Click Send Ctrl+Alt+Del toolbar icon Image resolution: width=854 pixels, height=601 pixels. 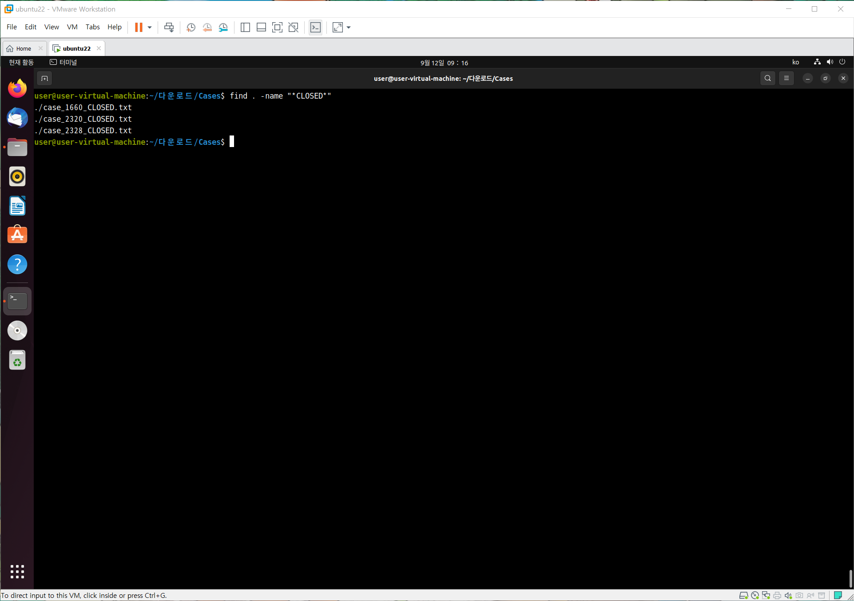[169, 27]
